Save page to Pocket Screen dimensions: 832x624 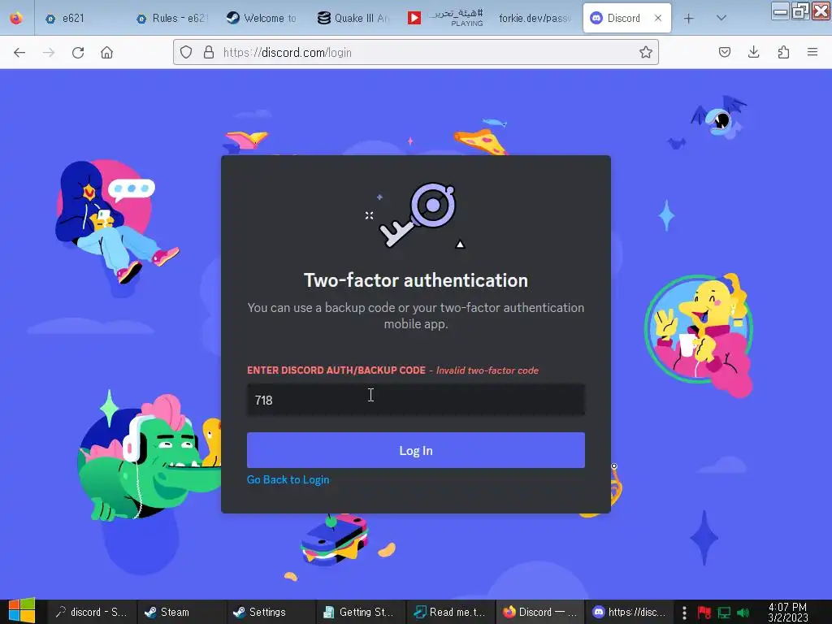[725, 52]
